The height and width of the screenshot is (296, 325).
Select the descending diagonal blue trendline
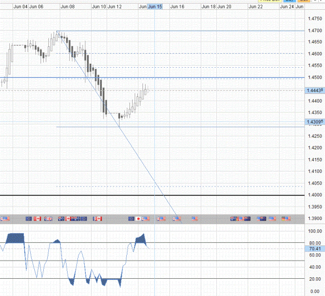[119, 127]
